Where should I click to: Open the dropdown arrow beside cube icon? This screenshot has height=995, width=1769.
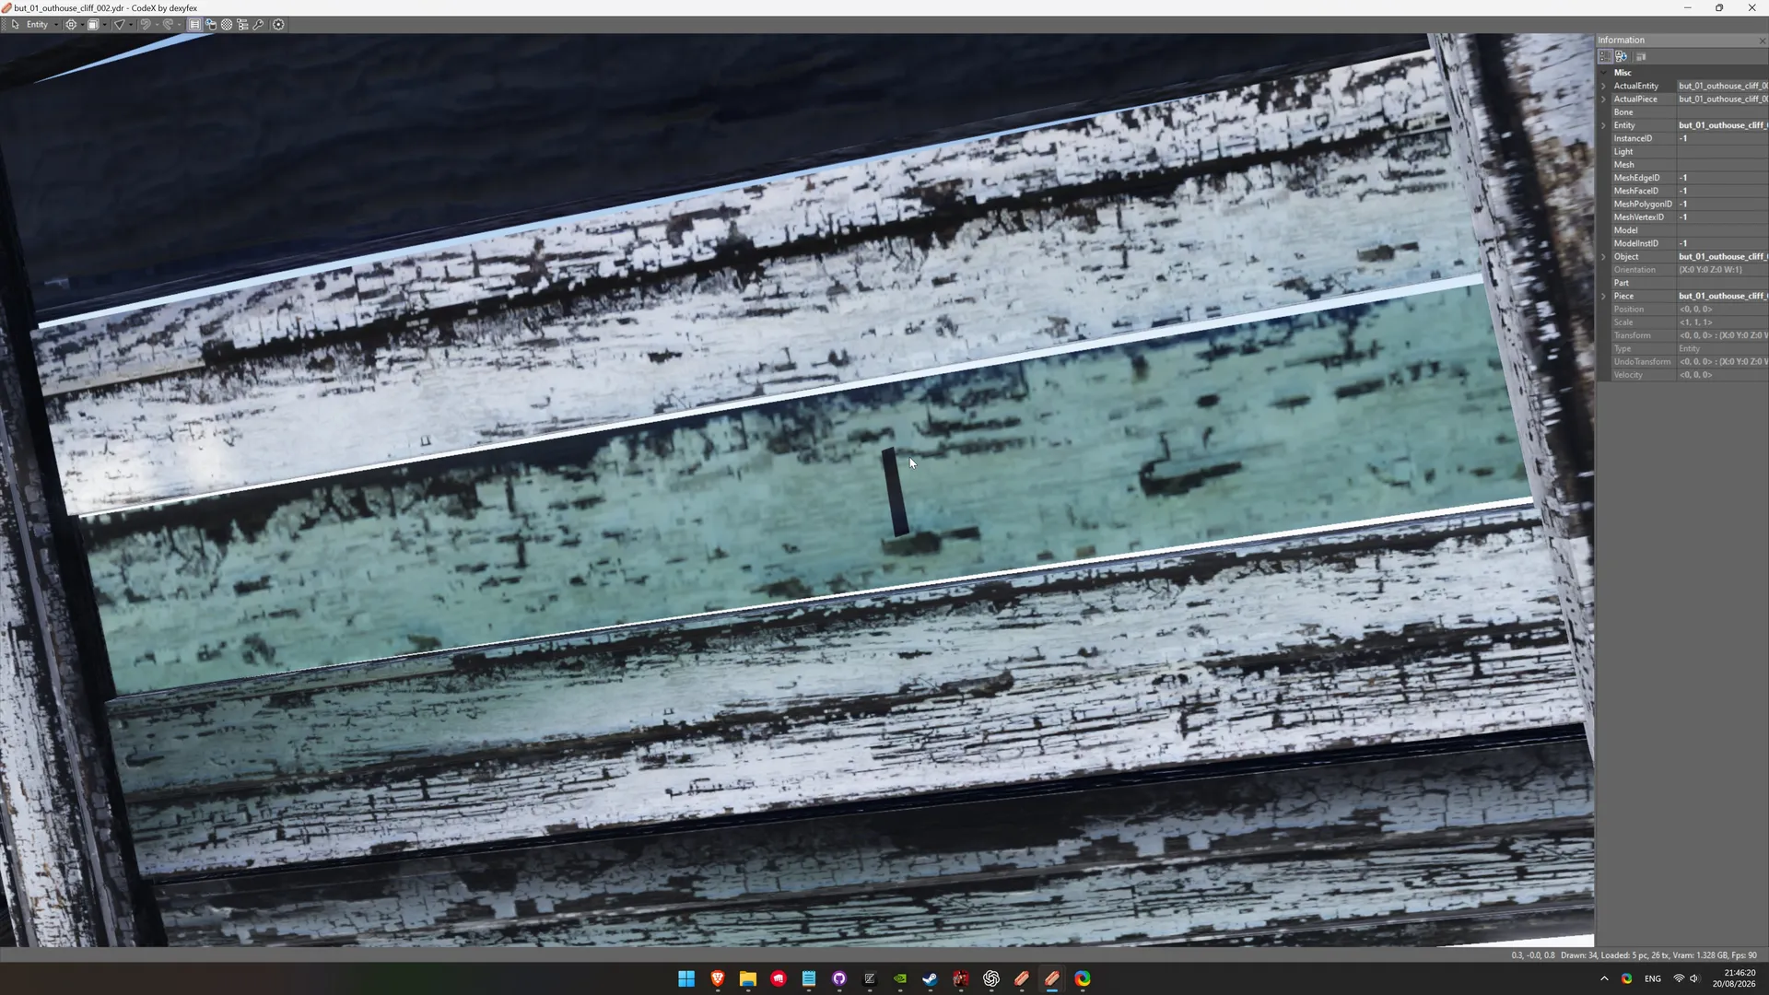104,25
